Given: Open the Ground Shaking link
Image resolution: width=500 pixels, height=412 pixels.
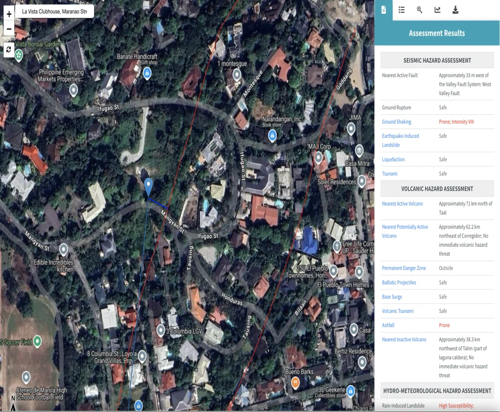Looking at the screenshot, I should [397, 122].
